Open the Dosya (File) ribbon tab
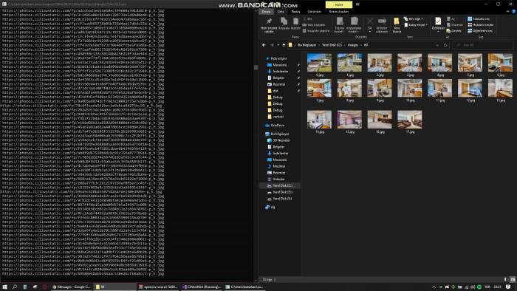This screenshot has width=517, height=291. click(266, 12)
